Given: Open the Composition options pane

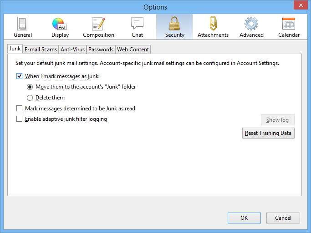Looking at the screenshot, I should click(98, 27).
